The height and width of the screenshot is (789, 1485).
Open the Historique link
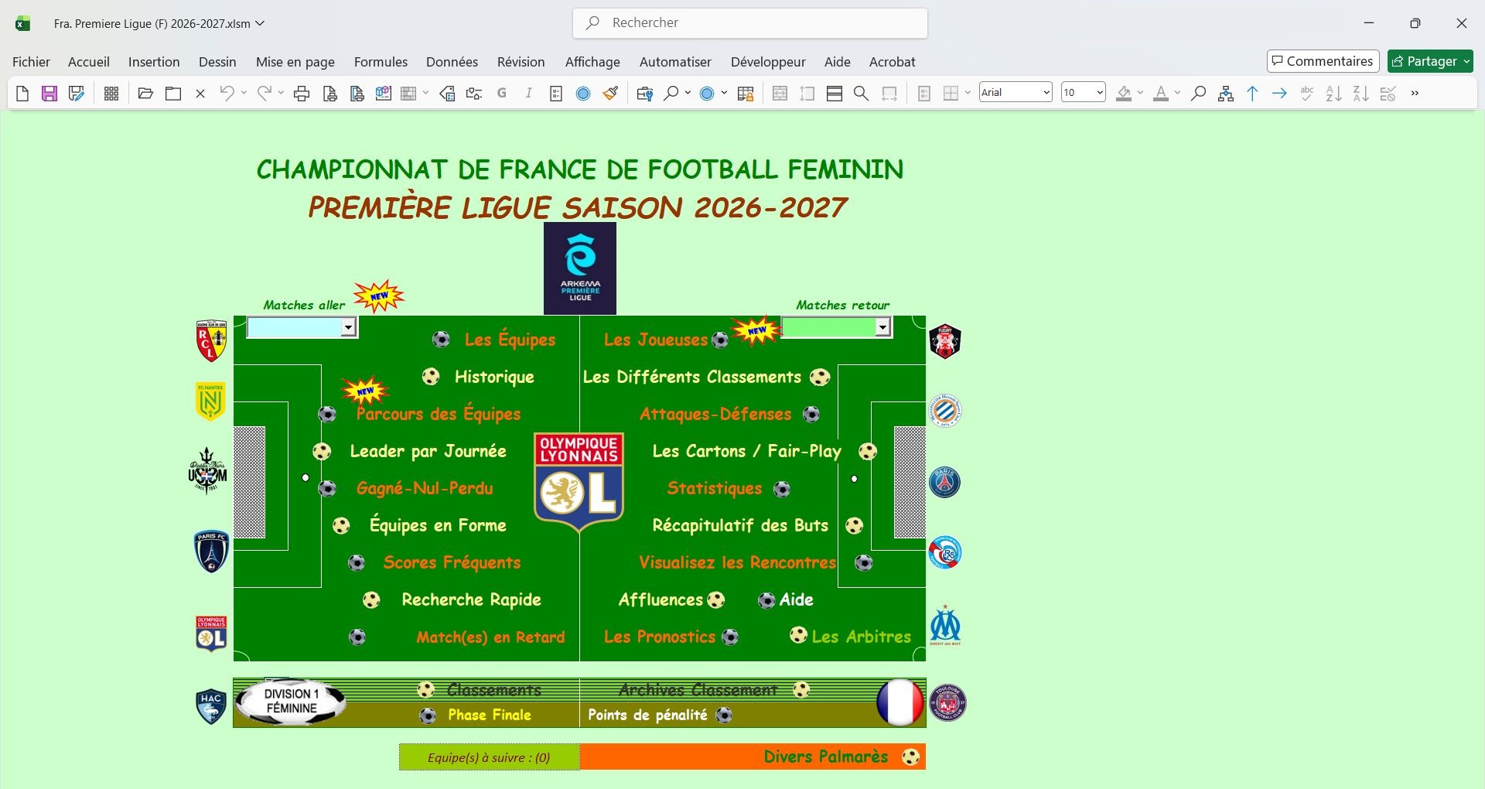494,377
